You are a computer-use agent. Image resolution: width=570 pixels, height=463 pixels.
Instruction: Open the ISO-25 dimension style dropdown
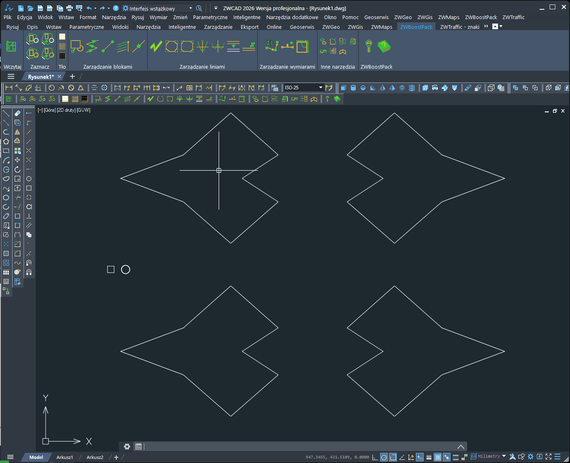tap(321, 87)
